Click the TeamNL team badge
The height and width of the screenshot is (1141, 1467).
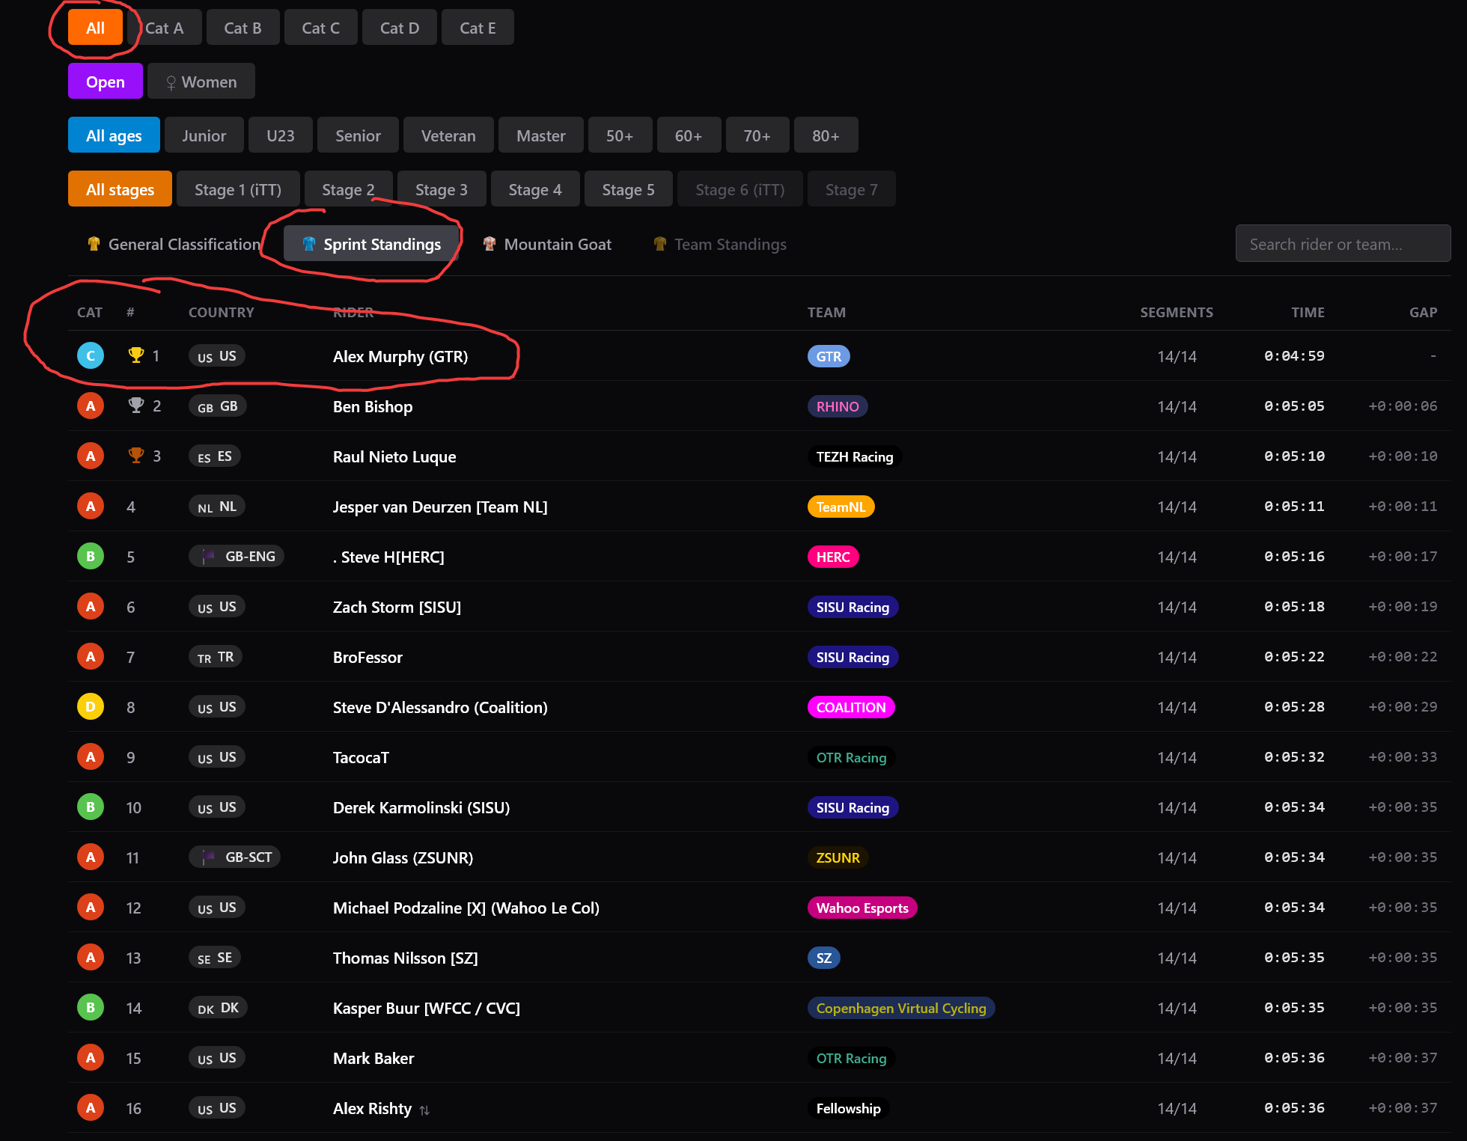[841, 507]
